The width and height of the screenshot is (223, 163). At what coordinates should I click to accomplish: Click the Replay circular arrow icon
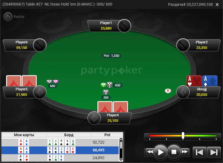pyautogui.click(x=8, y=17)
